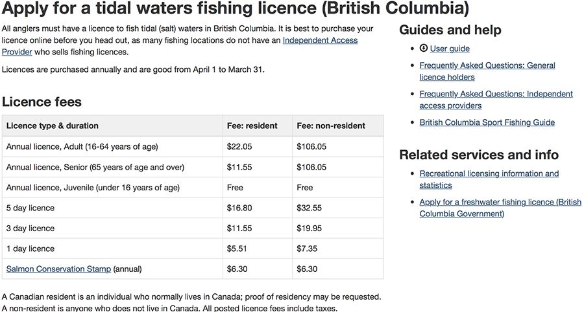Open British Columbia Sport Fishing Guide link
584x312 pixels.
coord(487,122)
